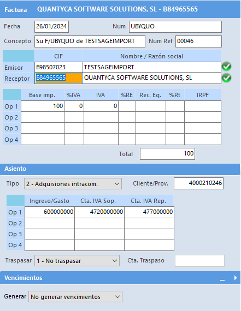Click Op 1 Ingreso/Gasto cell 600000000

(50, 212)
